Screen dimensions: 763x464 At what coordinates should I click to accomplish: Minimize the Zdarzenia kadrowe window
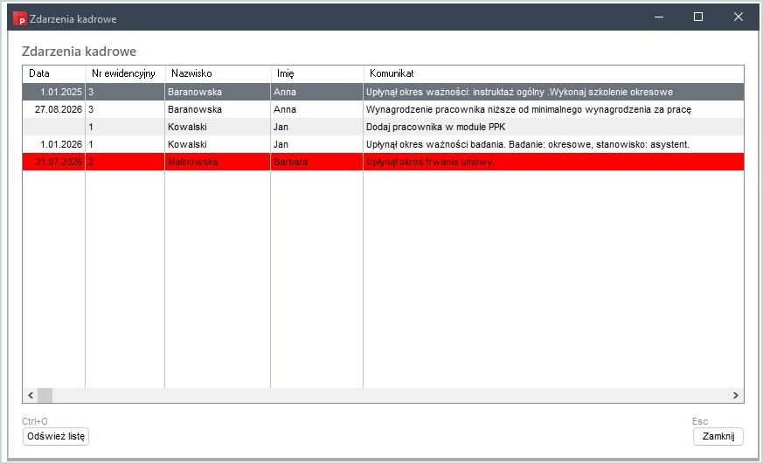659,17
